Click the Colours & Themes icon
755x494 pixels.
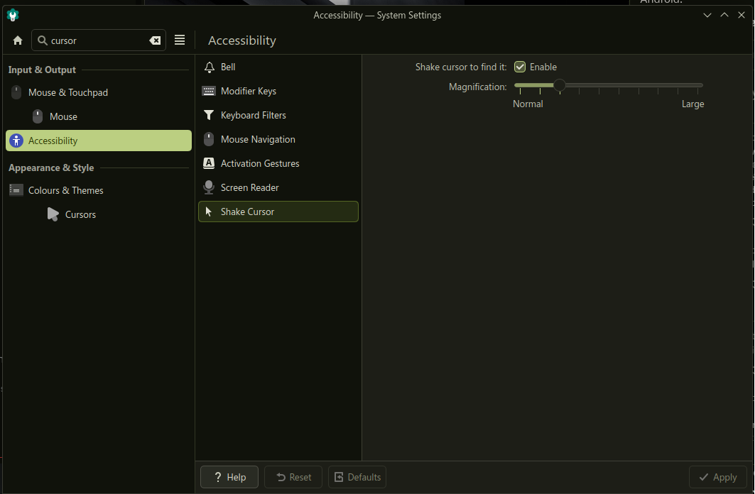[16, 190]
